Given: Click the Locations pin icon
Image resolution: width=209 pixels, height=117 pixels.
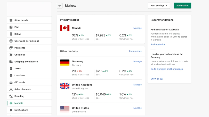Looking at the screenshot, I should pyautogui.click(x=11, y=76).
